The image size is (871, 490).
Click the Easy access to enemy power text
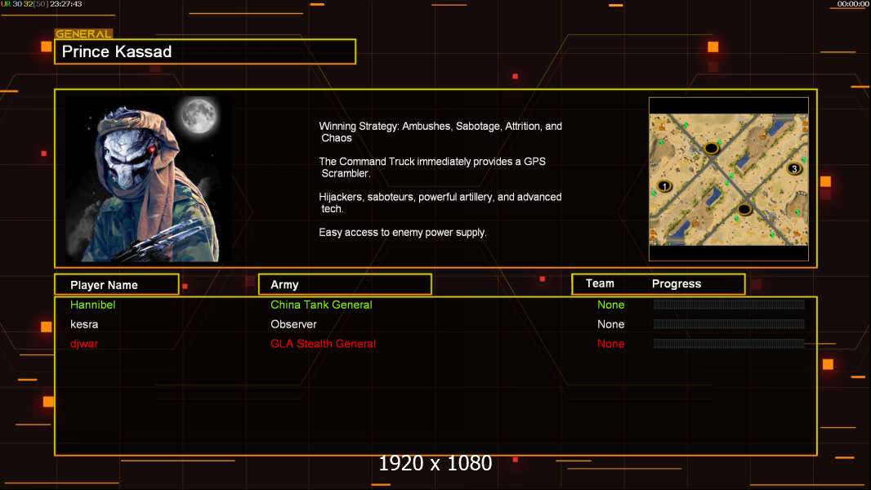(403, 233)
